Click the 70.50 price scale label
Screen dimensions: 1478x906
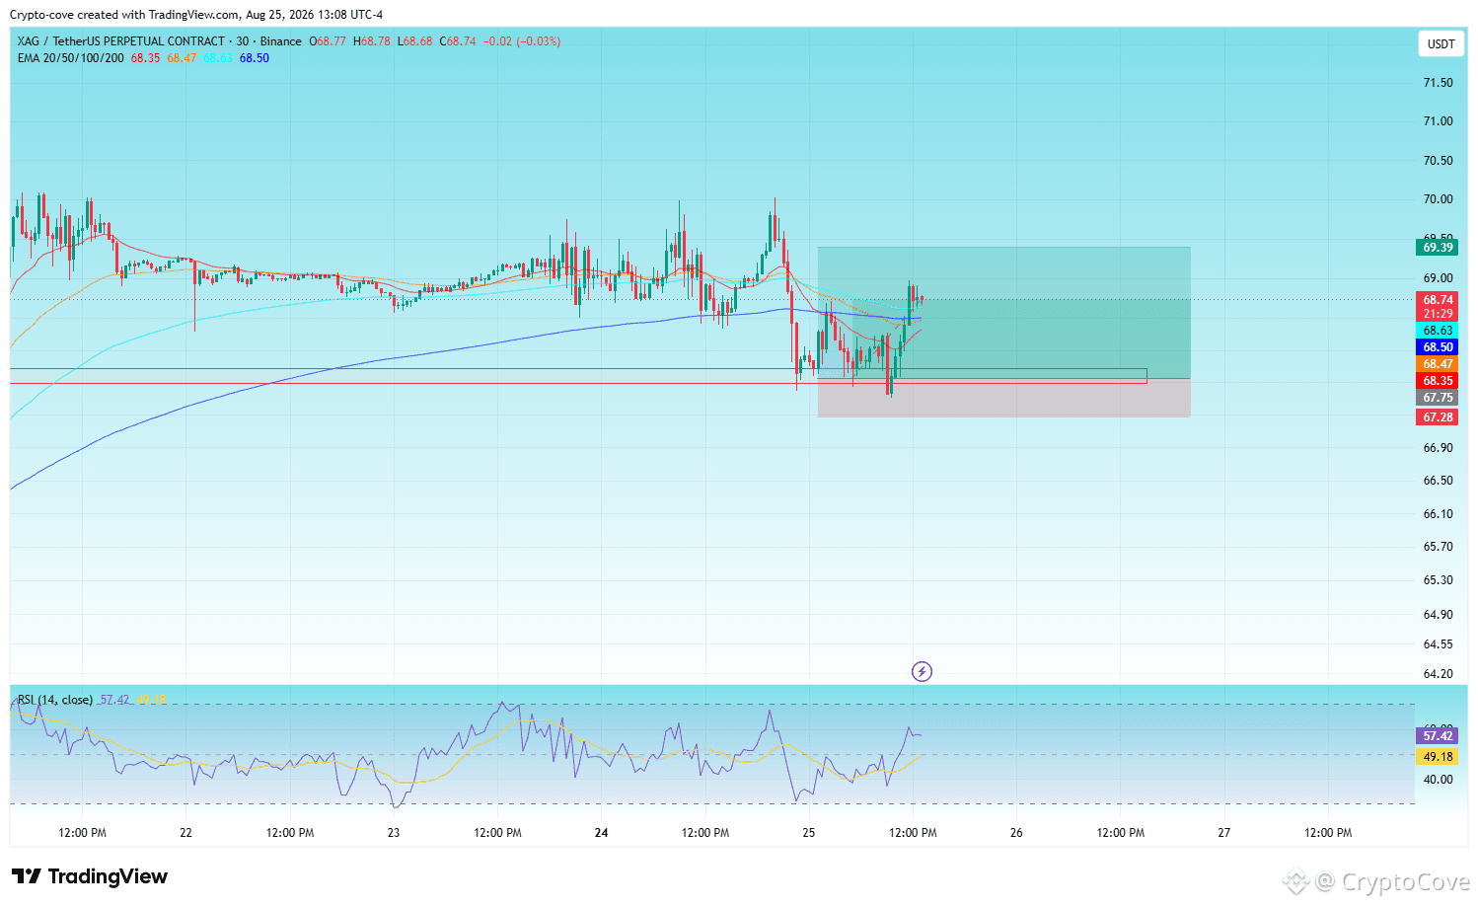coord(1438,161)
